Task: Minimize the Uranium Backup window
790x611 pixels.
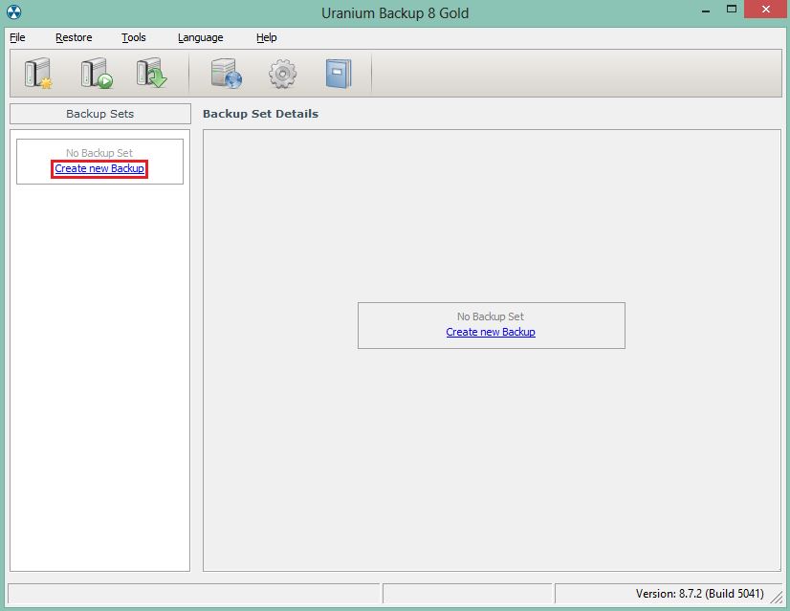Action: coord(706,11)
